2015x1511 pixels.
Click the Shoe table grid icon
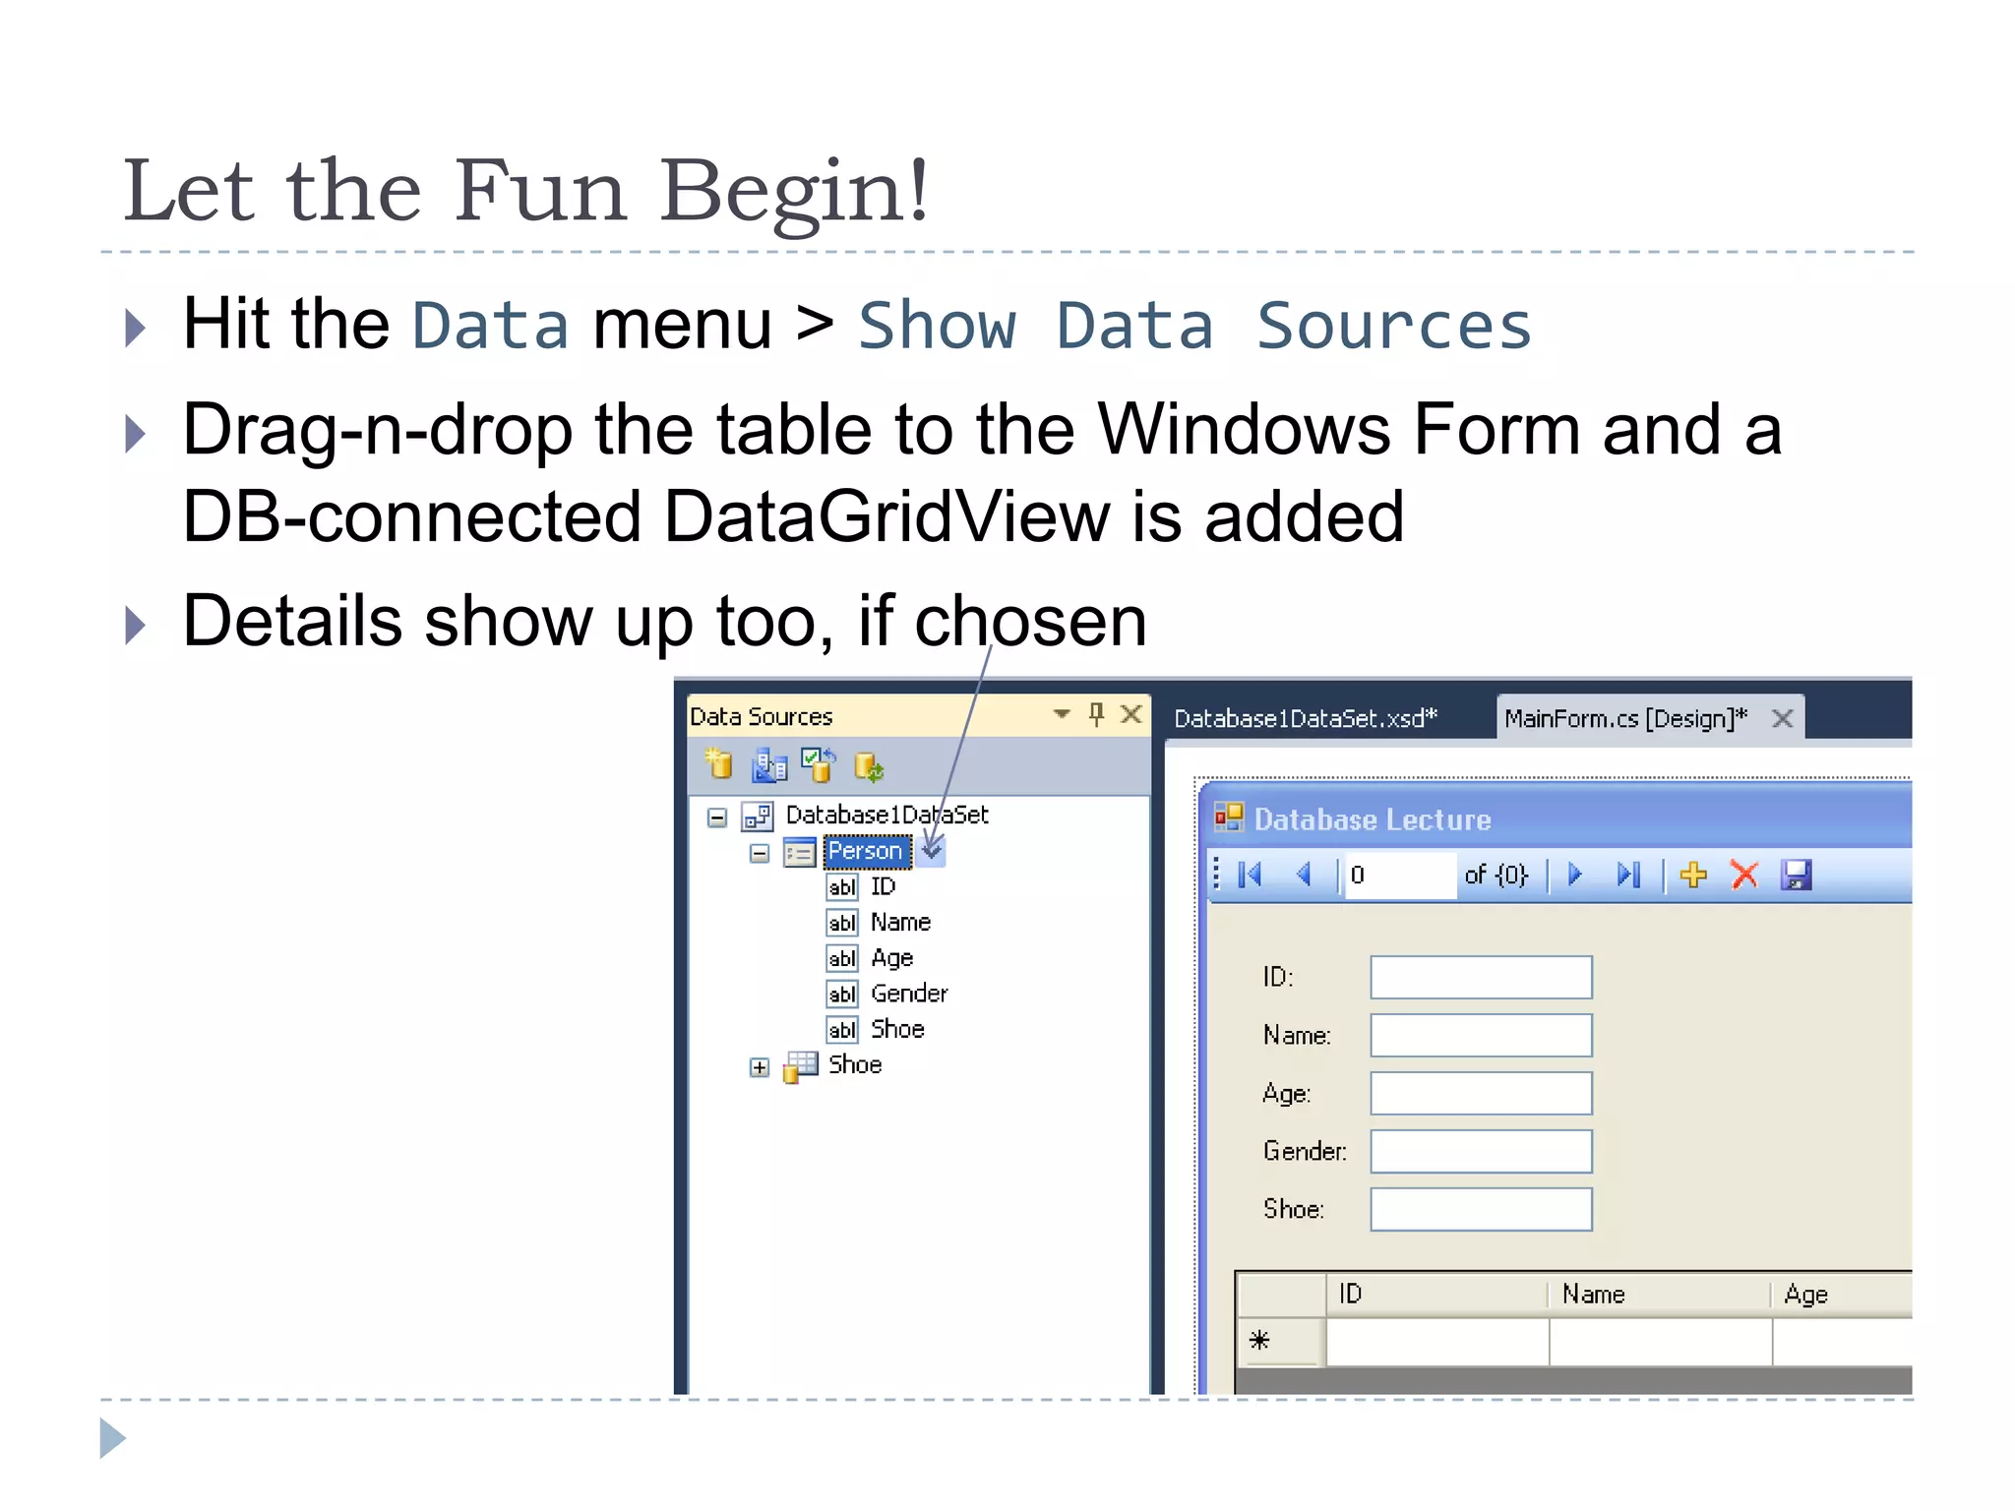click(800, 1067)
